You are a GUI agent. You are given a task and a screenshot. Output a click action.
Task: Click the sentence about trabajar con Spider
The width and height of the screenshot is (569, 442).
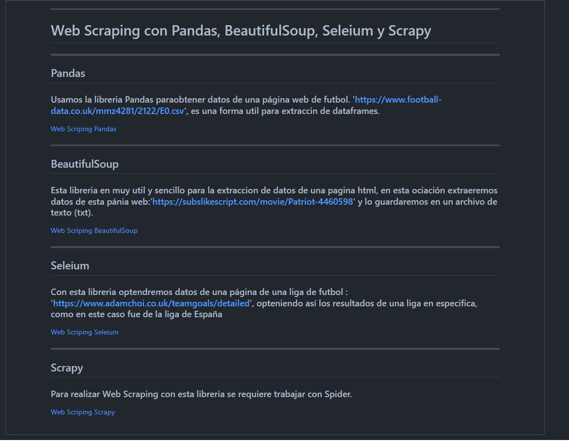click(201, 394)
